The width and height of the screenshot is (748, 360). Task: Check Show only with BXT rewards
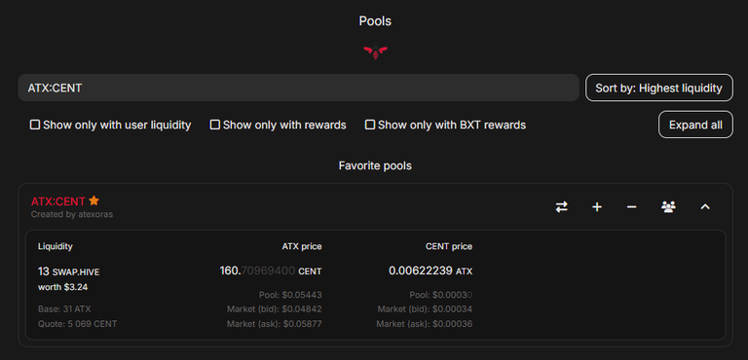[370, 125]
